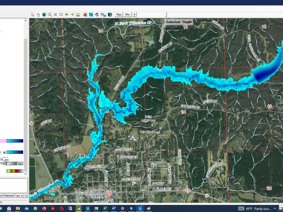
Task: Click the green back arrow on the toolbar
Action: [x=67, y=14]
